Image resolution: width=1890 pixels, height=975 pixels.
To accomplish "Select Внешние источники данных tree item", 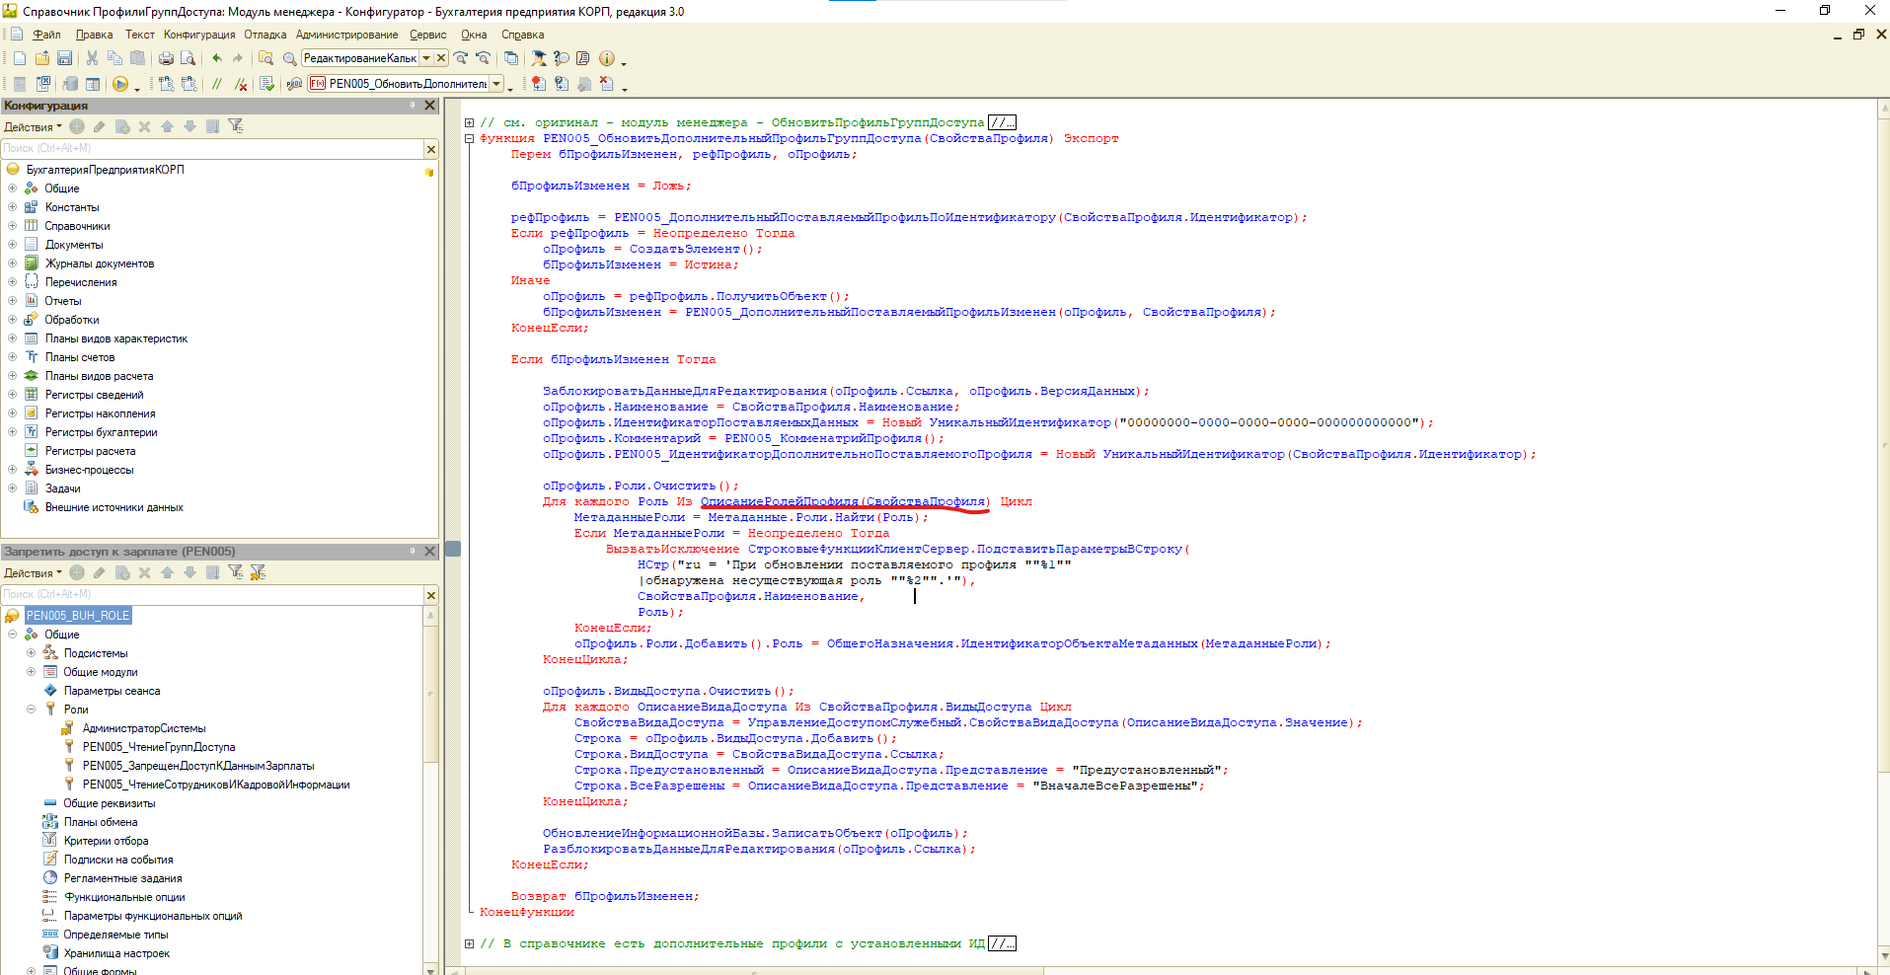I will (x=114, y=507).
